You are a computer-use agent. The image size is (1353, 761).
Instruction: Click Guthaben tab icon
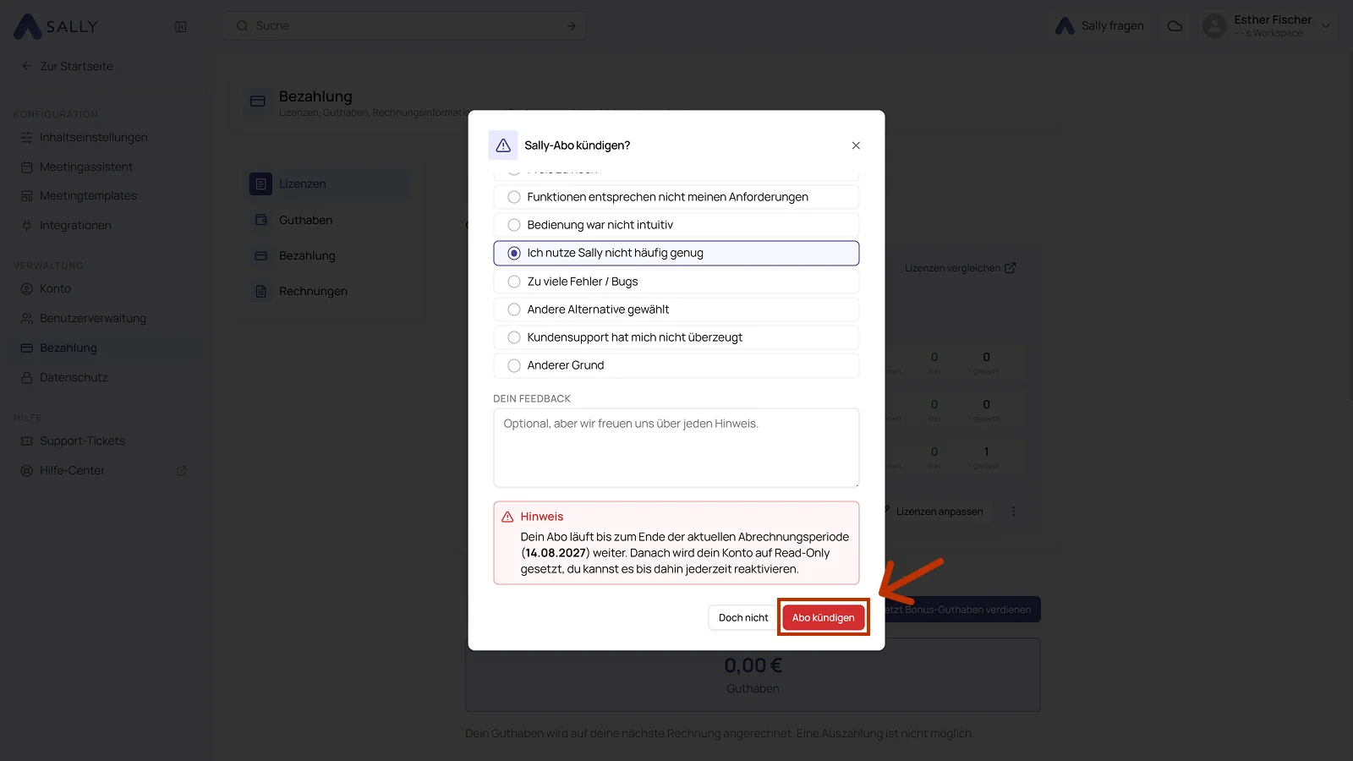click(261, 220)
